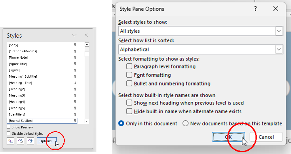Click the Options... button
Image resolution: width=291 pixels, height=154 pixels.
click(x=47, y=141)
